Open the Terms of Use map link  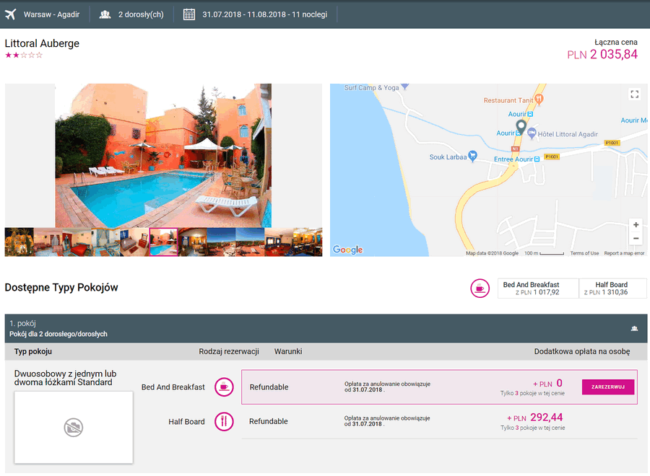point(584,253)
